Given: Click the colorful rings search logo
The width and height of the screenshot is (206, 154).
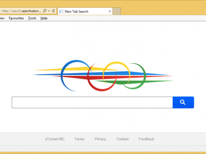Looking at the screenshot, I should click(103, 76).
